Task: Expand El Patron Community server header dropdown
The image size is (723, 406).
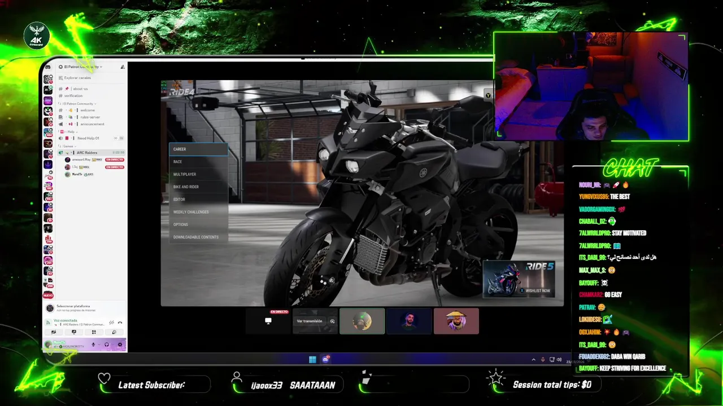Action: pos(81,67)
